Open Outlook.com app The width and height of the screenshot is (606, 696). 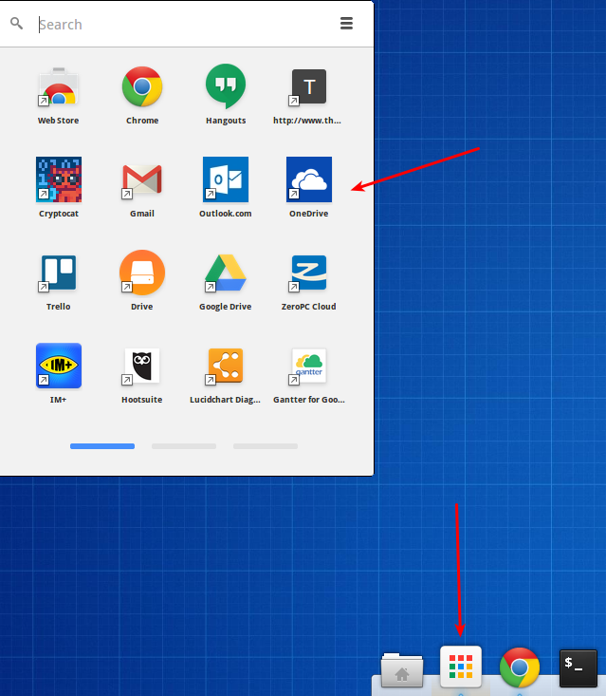coord(226,179)
